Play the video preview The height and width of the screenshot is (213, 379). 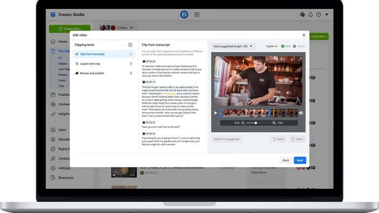point(216,113)
